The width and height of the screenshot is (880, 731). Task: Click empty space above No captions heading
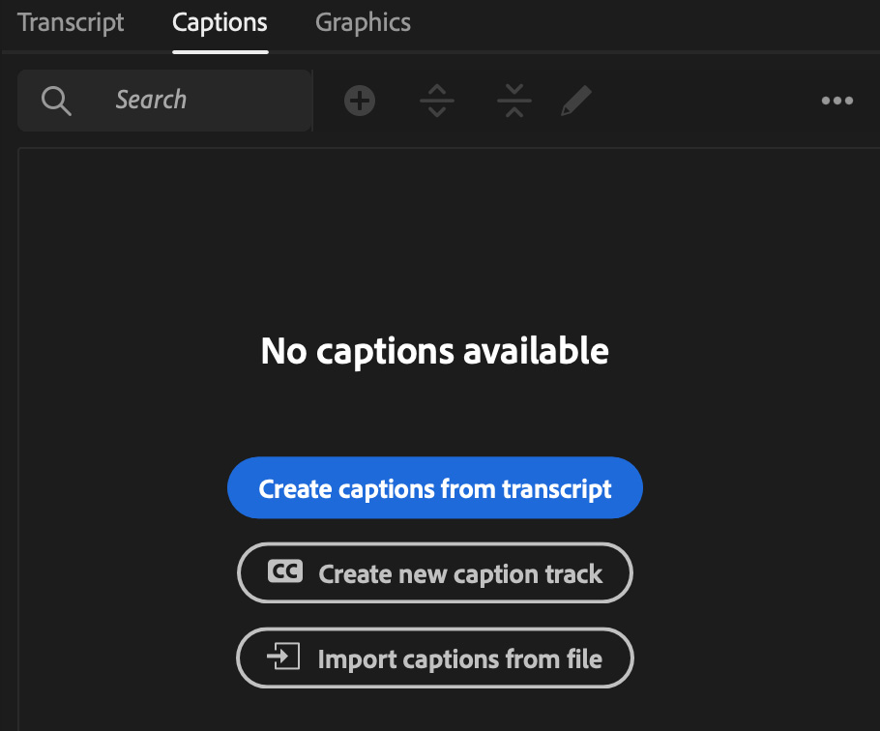click(x=434, y=242)
